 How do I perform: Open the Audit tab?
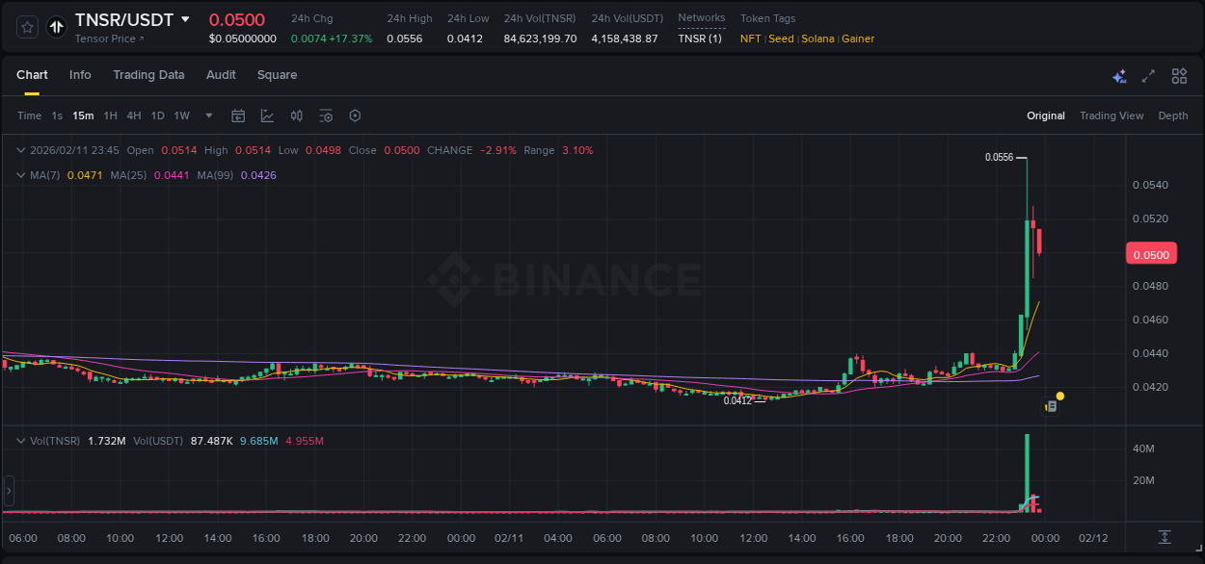[x=221, y=75]
